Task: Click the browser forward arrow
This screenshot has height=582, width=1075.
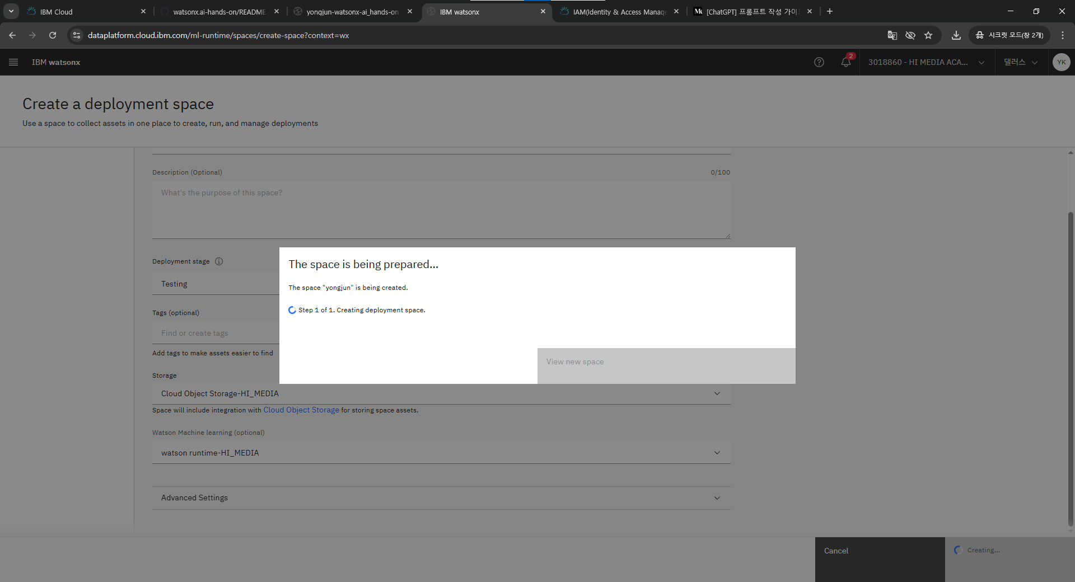Action: click(32, 35)
